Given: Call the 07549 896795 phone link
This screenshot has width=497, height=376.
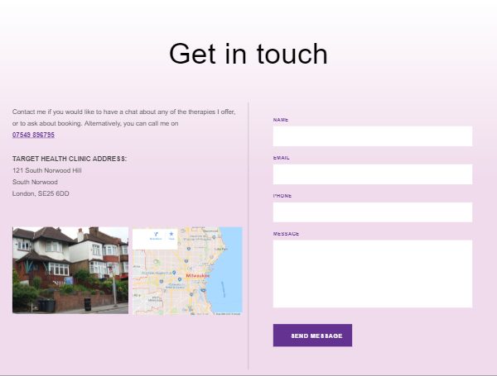Looking at the screenshot, I should click(33, 135).
